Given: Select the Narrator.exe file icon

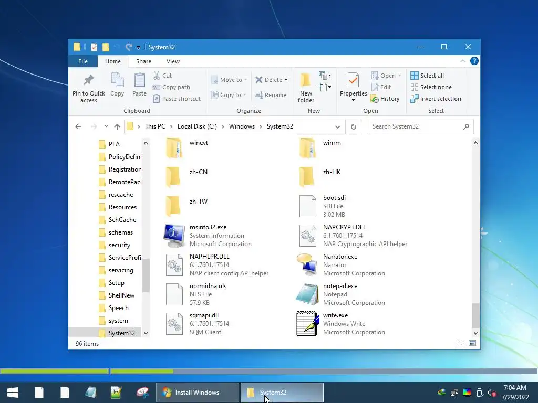Looking at the screenshot, I should pyautogui.click(x=307, y=264).
